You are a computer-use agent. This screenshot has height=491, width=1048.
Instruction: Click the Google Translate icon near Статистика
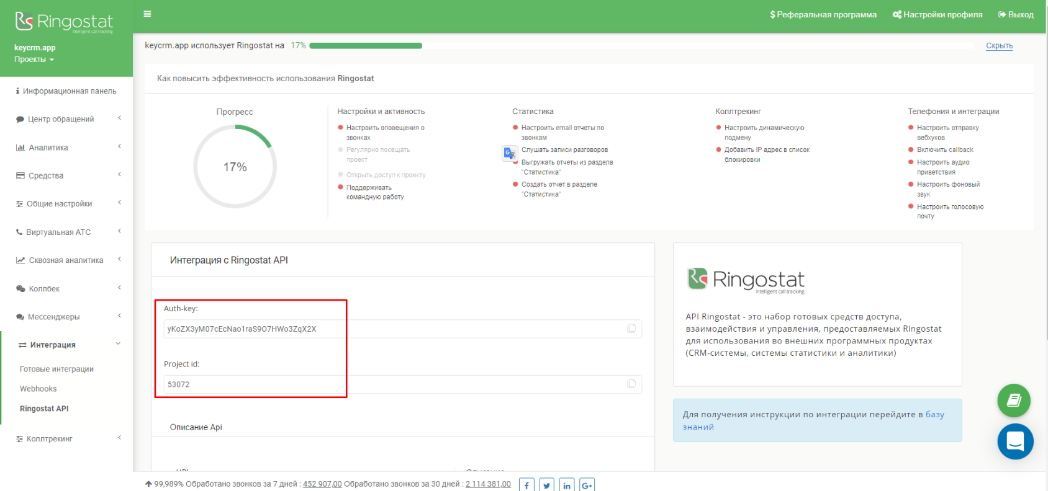pos(510,153)
